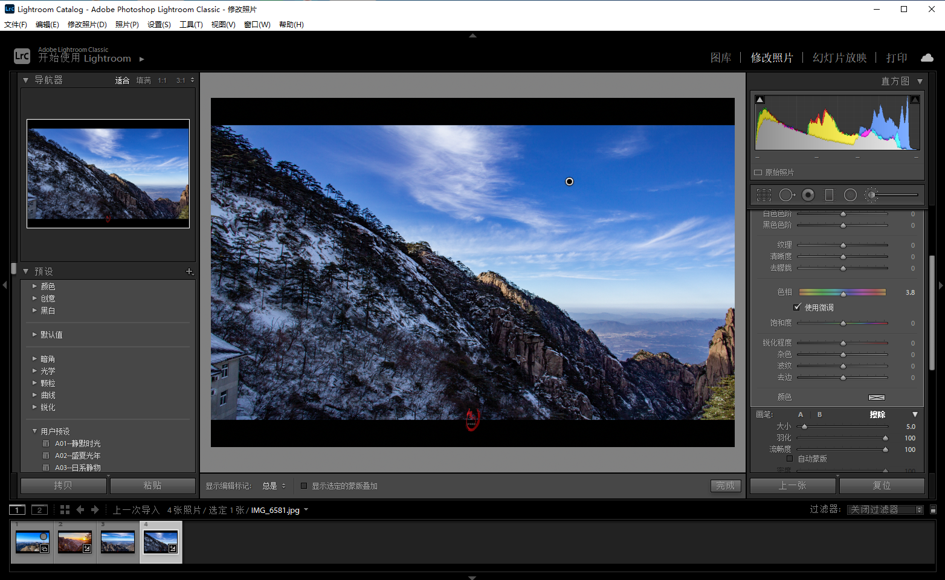
Task: Toggle highlight clipping indicator in histogram
Action: pyautogui.click(x=915, y=100)
